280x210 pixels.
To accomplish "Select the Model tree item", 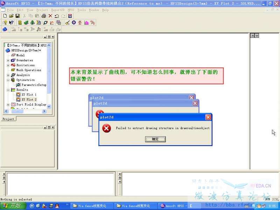I will click(21, 55).
